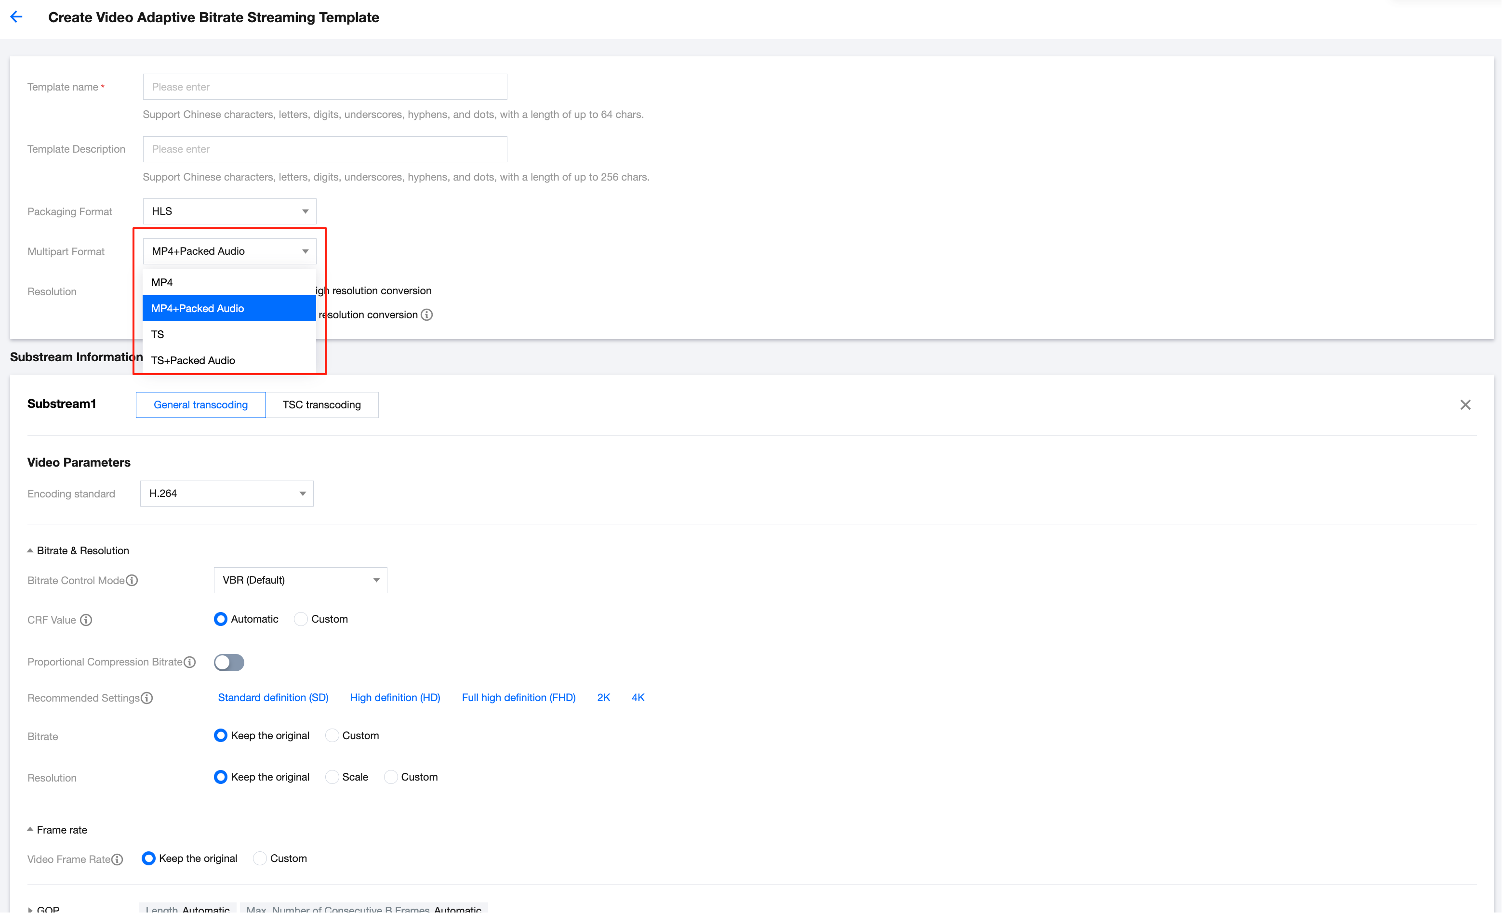
Task: Click Full high definition (FHD) link
Action: click(518, 697)
